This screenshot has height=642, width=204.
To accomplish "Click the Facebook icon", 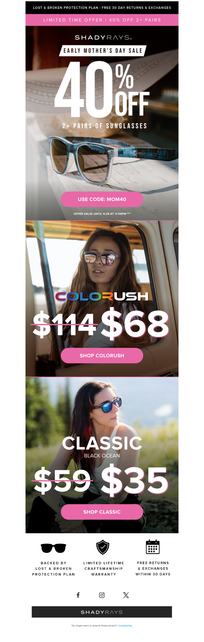I will point(78,595).
